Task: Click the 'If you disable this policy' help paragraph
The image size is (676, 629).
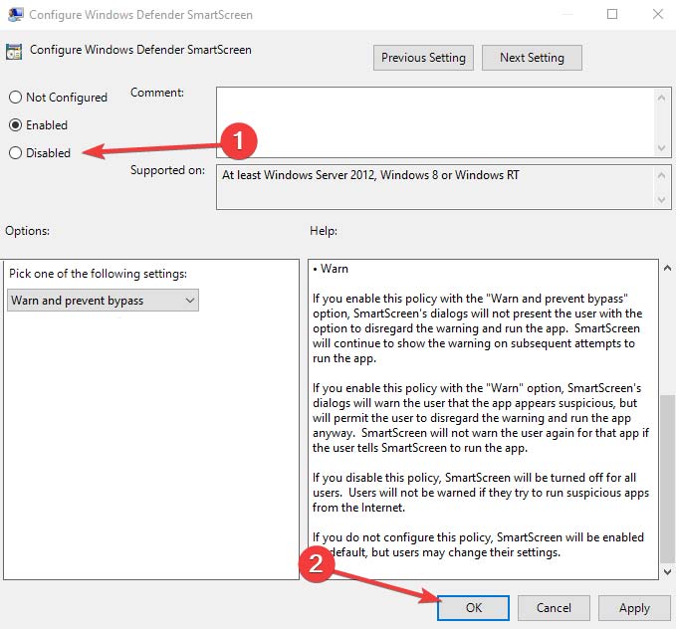Action: pos(481,493)
